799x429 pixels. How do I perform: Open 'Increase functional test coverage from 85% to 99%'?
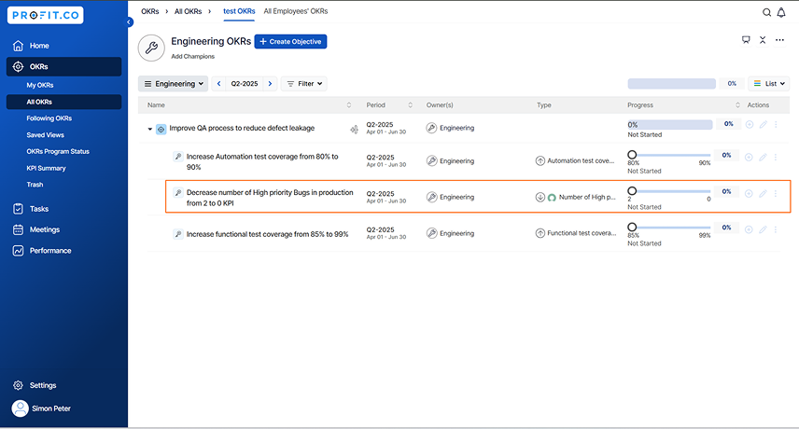pos(268,234)
